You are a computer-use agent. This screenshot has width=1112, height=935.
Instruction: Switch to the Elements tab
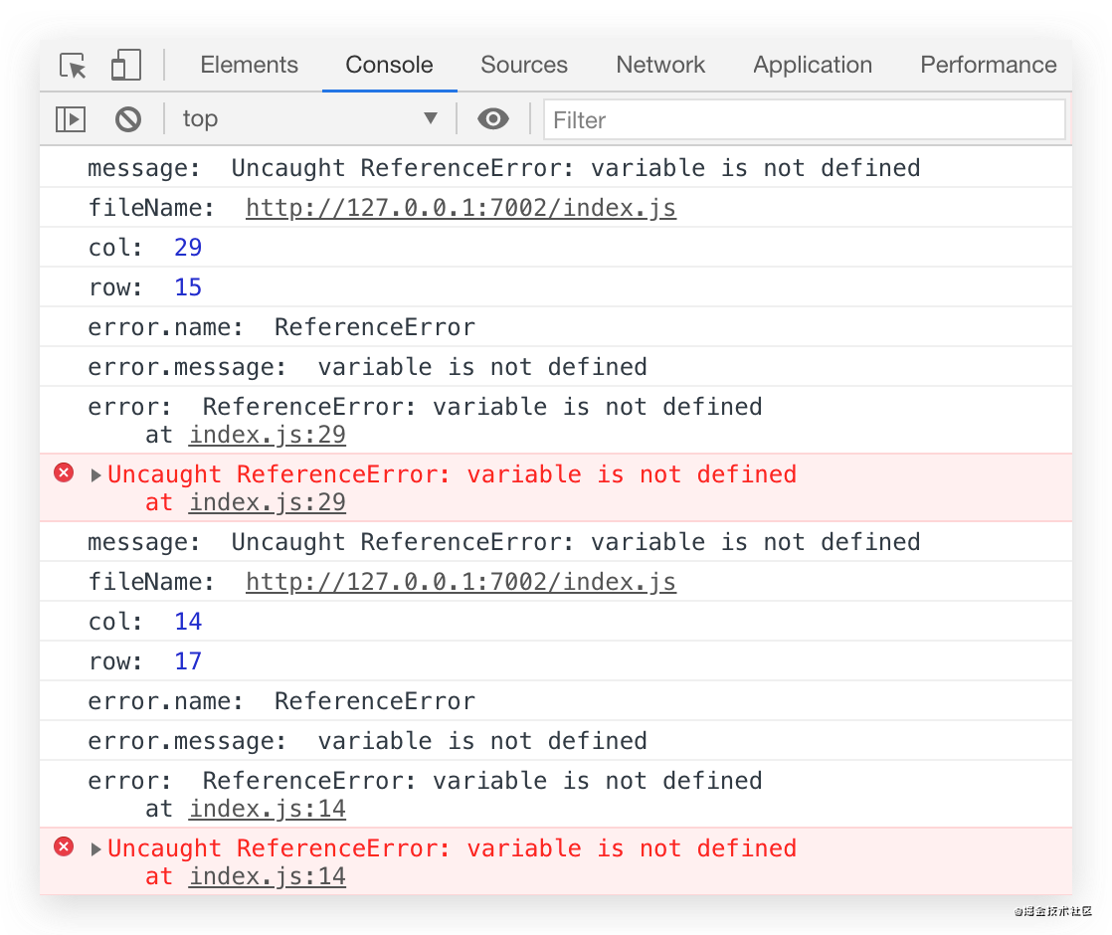[x=249, y=66]
